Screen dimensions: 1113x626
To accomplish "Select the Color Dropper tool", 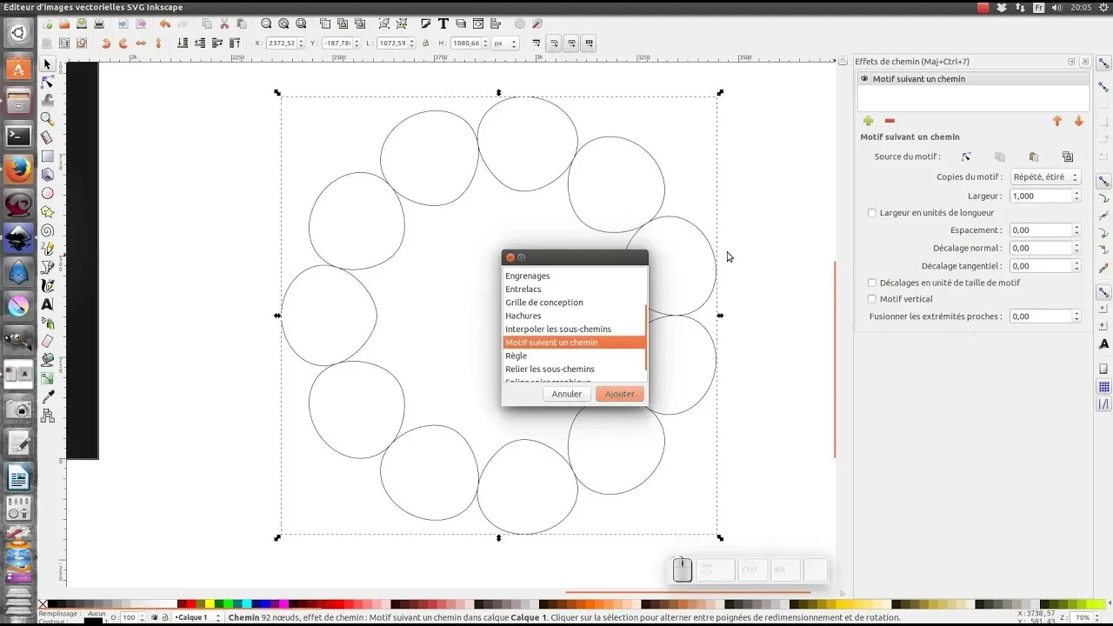I will coord(48,396).
